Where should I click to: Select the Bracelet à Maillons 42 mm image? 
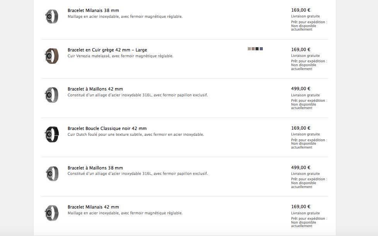point(52,95)
